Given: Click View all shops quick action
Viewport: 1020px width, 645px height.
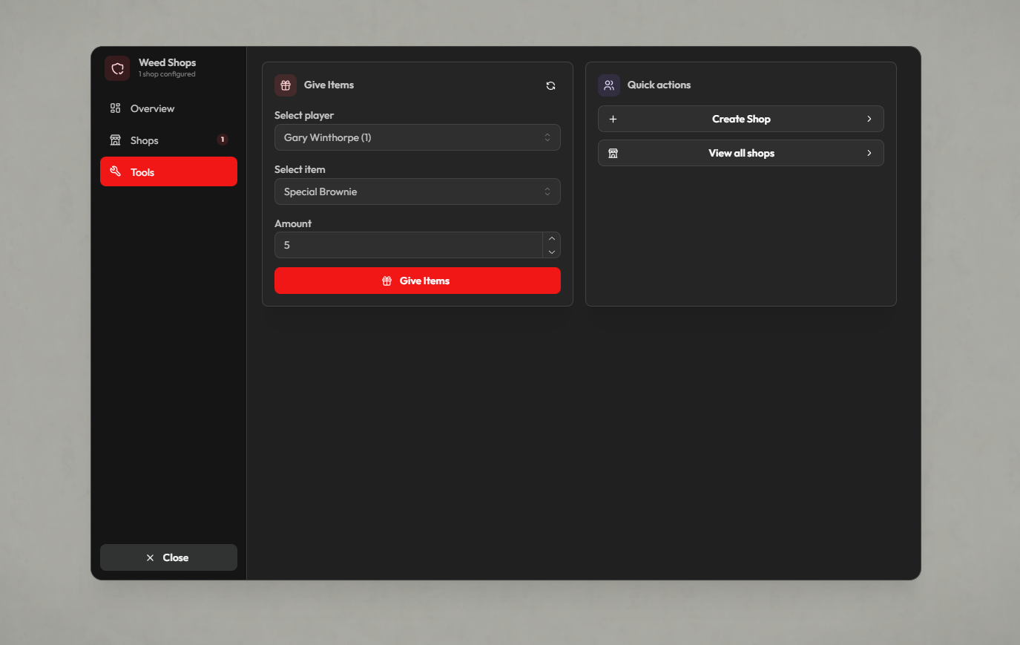Looking at the screenshot, I should (x=741, y=153).
